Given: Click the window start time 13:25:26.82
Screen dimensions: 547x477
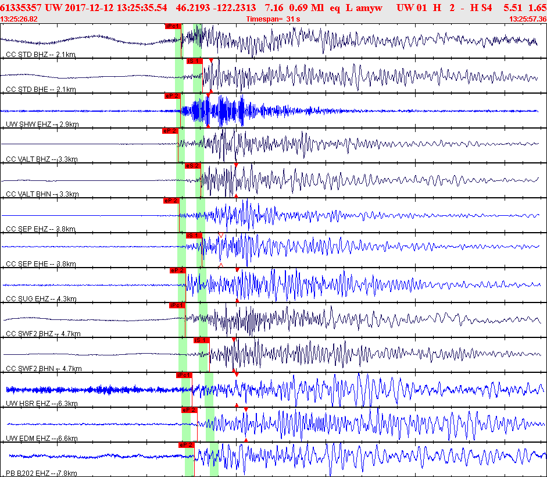Looking at the screenshot, I should click(19, 19).
